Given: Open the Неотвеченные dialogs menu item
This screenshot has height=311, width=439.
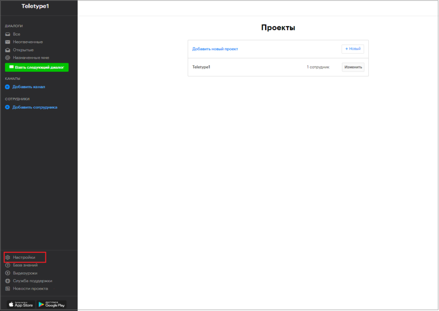Looking at the screenshot, I should click(x=28, y=42).
